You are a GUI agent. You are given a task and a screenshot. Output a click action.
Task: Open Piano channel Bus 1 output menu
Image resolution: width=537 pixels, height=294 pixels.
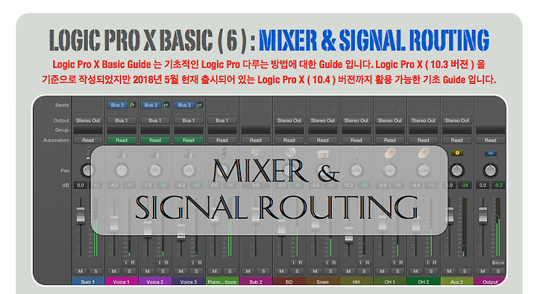[222, 121]
